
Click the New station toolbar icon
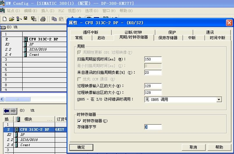[x=5, y=19]
